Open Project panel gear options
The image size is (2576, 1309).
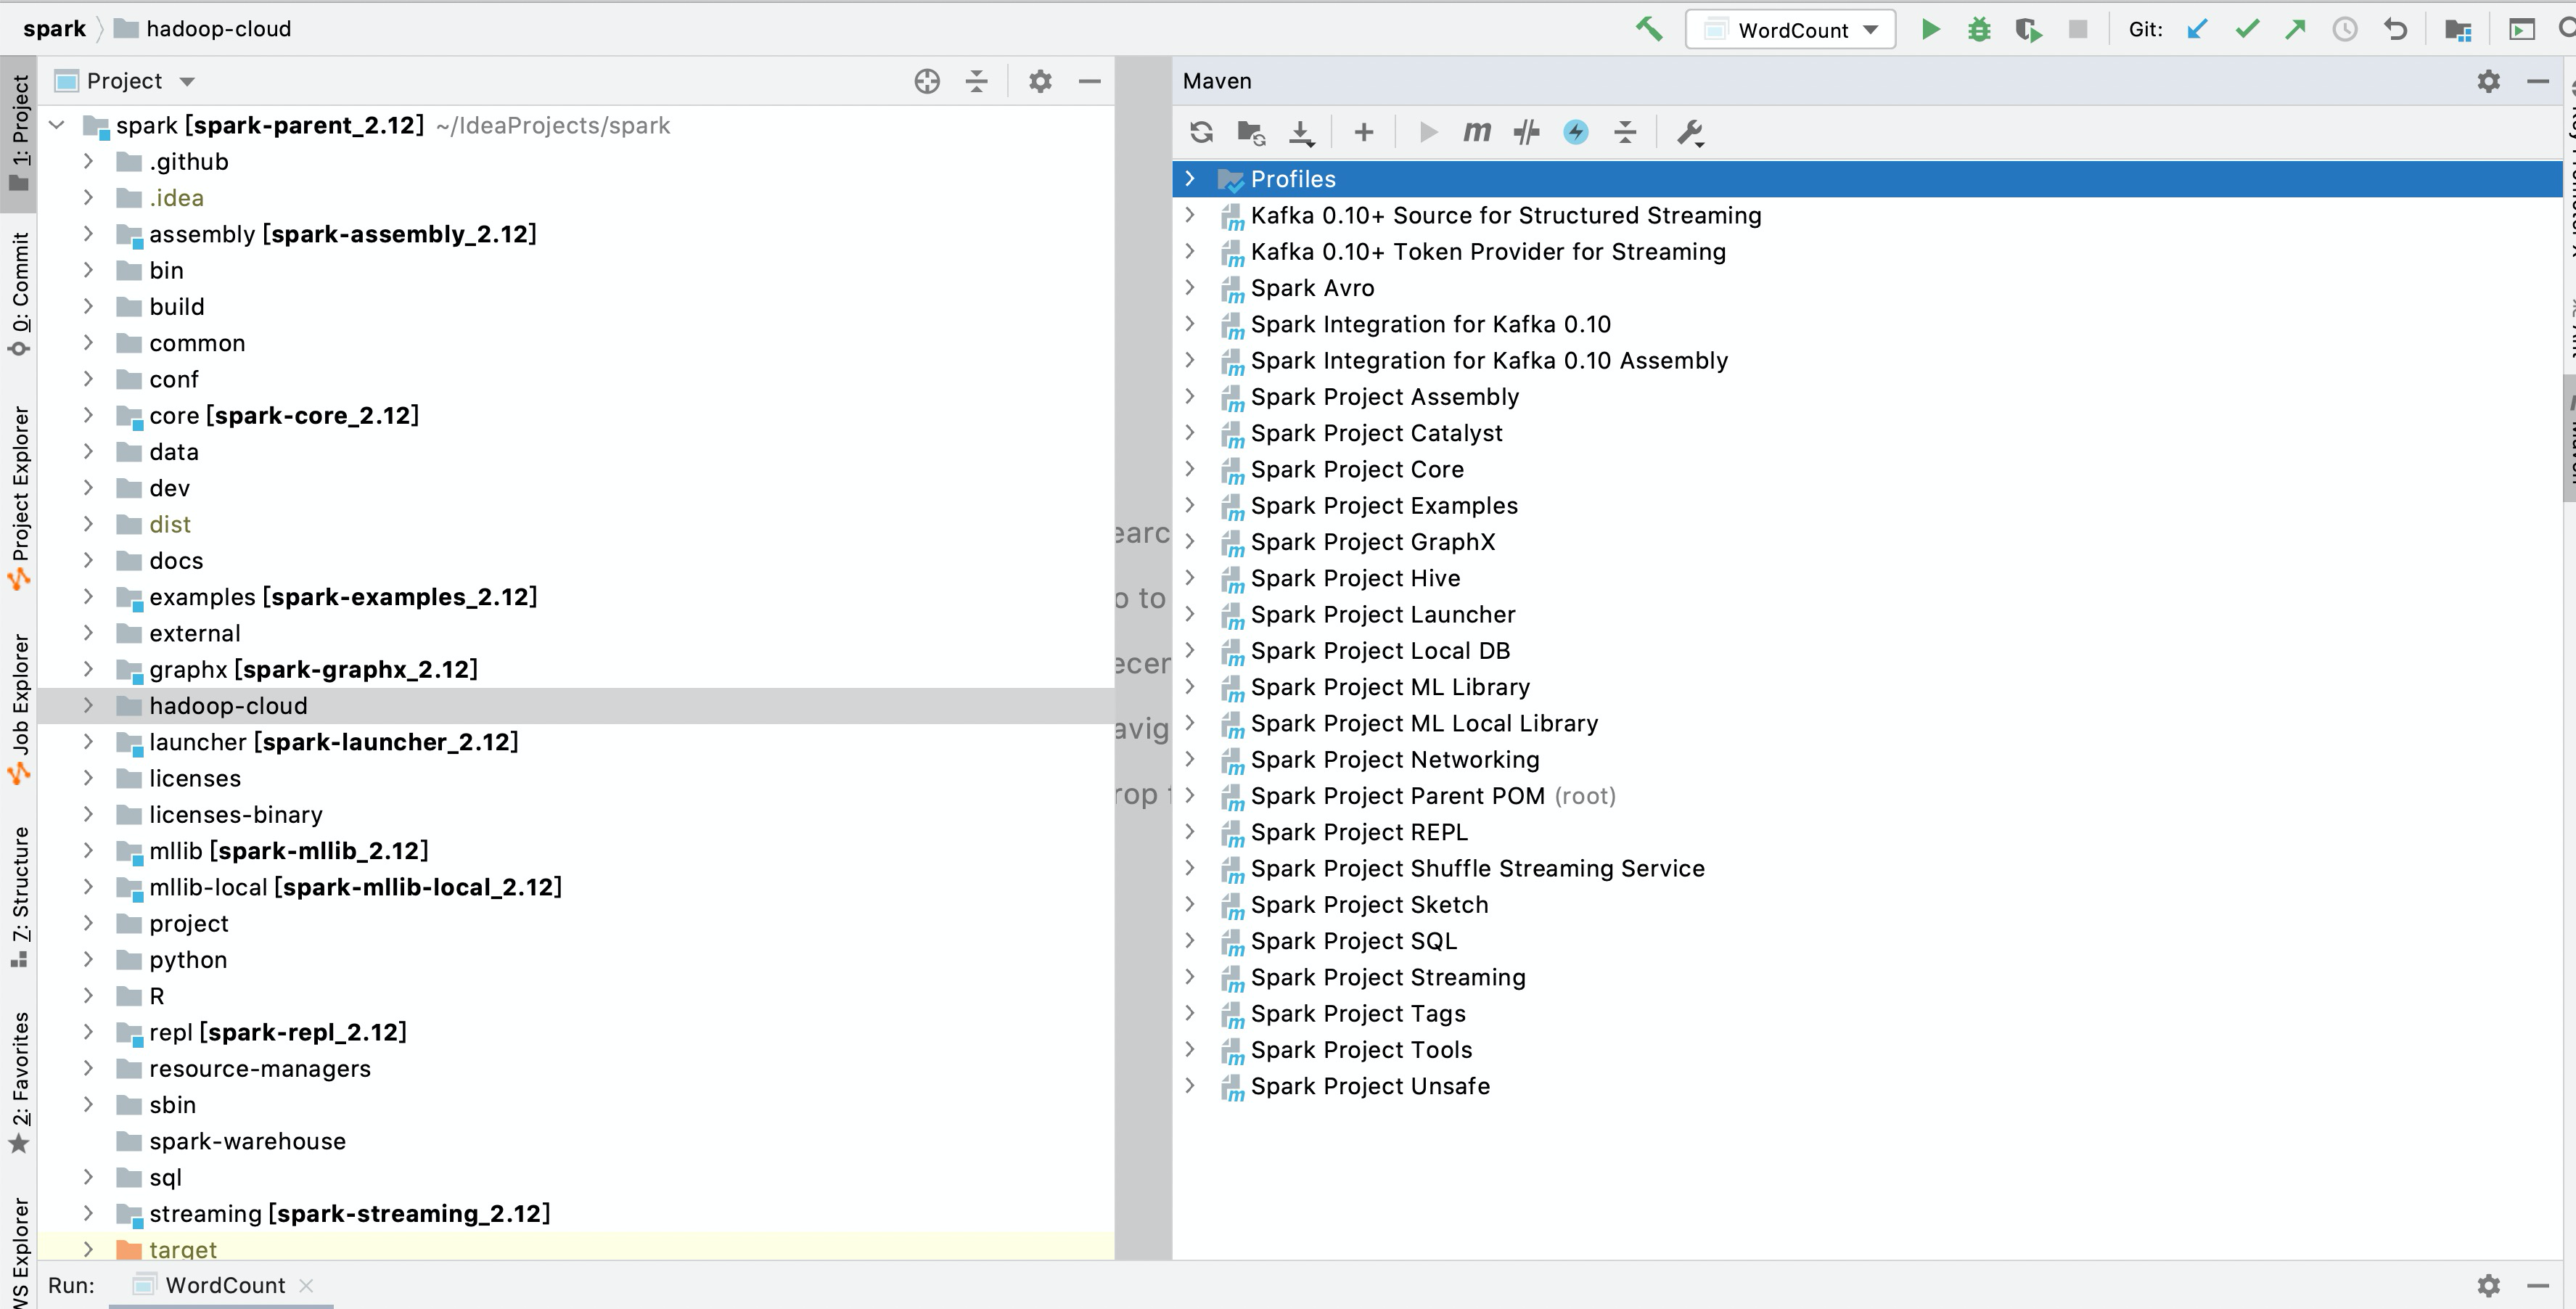pyautogui.click(x=1040, y=81)
